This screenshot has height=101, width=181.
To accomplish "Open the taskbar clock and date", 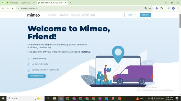I will tap(170, 98).
